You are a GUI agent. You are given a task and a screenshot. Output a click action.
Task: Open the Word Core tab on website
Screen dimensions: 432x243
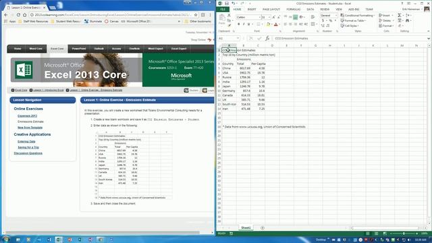coord(36,49)
